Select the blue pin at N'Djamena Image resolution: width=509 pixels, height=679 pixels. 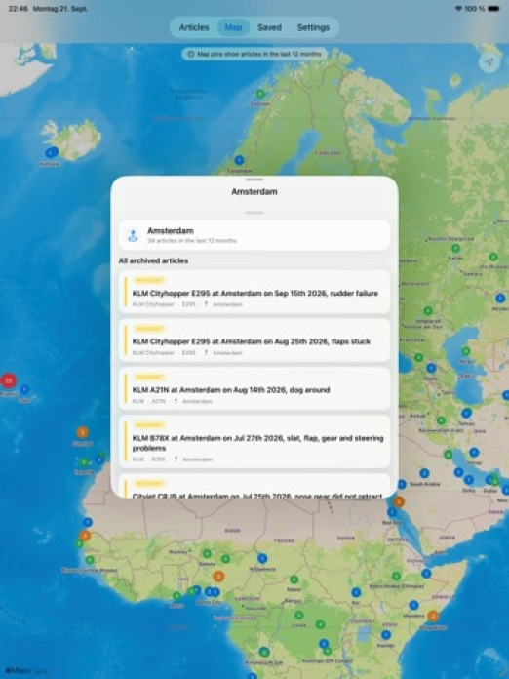coord(262,558)
